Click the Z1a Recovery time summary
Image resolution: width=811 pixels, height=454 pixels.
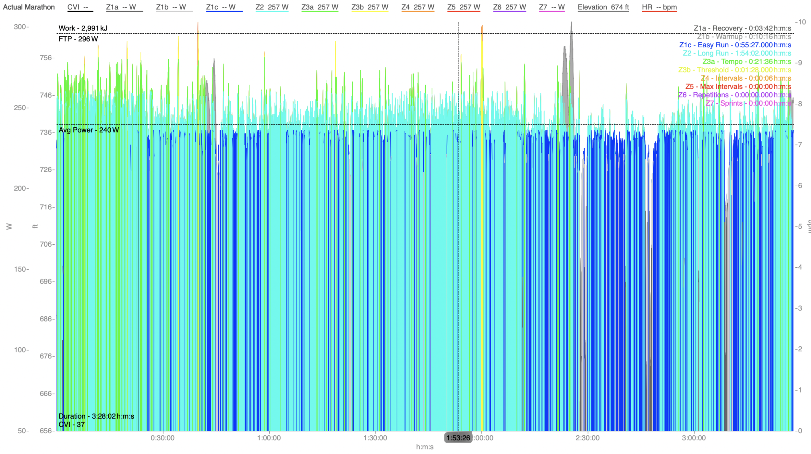click(742, 28)
